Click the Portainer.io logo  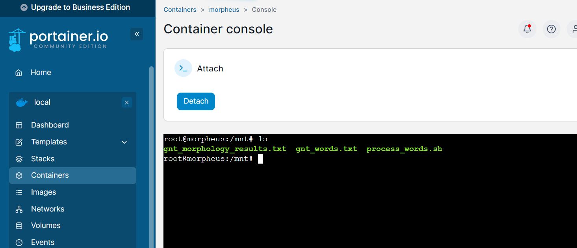point(58,40)
